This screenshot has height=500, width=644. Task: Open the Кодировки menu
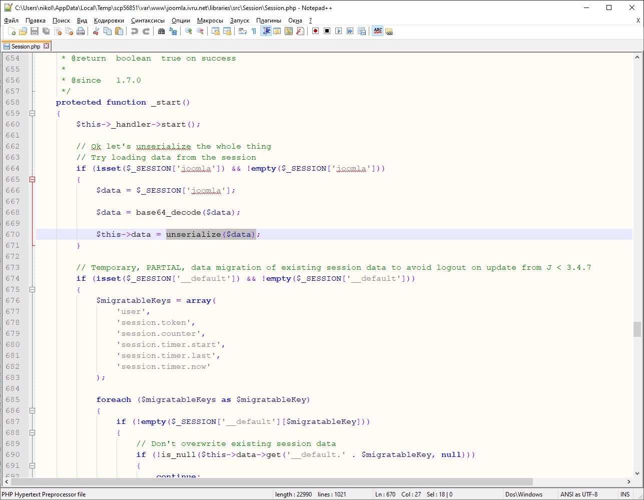point(109,21)
